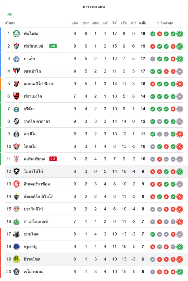Open the วาสโก ดากามา team link

(x=37, y=121)
